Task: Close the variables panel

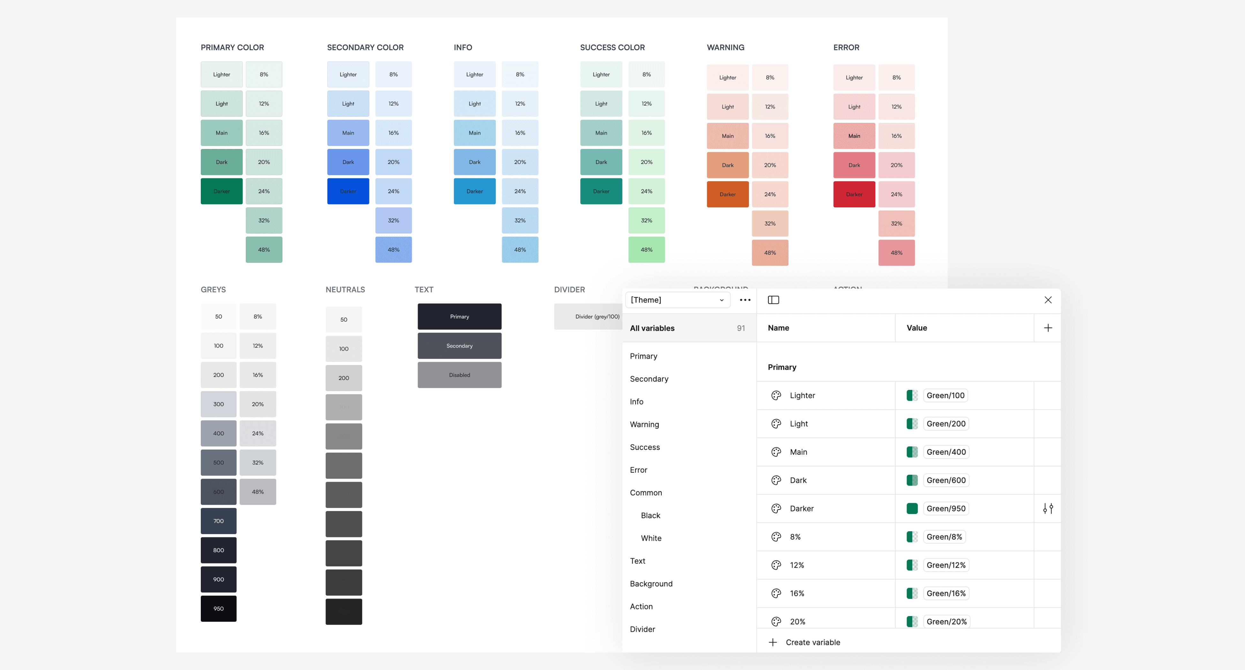Action: (x=1048, y=300)
